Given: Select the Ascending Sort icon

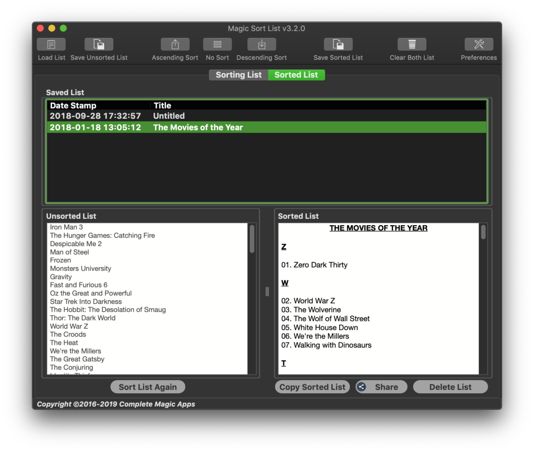Looking at the screenshot, I should (x=175, y=44).
